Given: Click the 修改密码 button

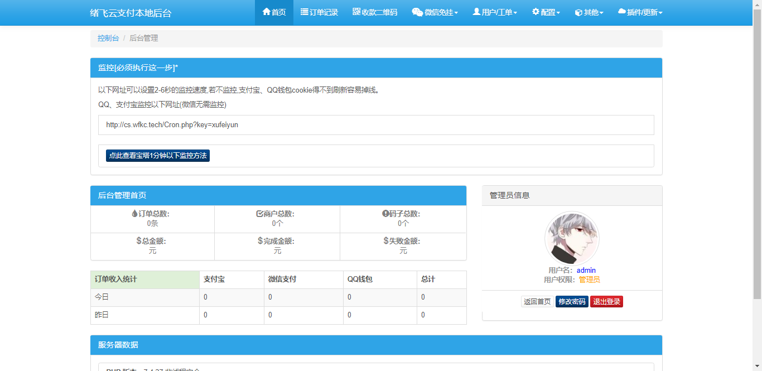Looking at the screenshot, I should 572,302.
